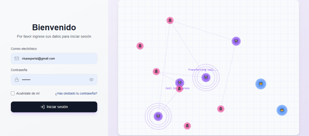Select the lower blue crown node

(282, 110)
